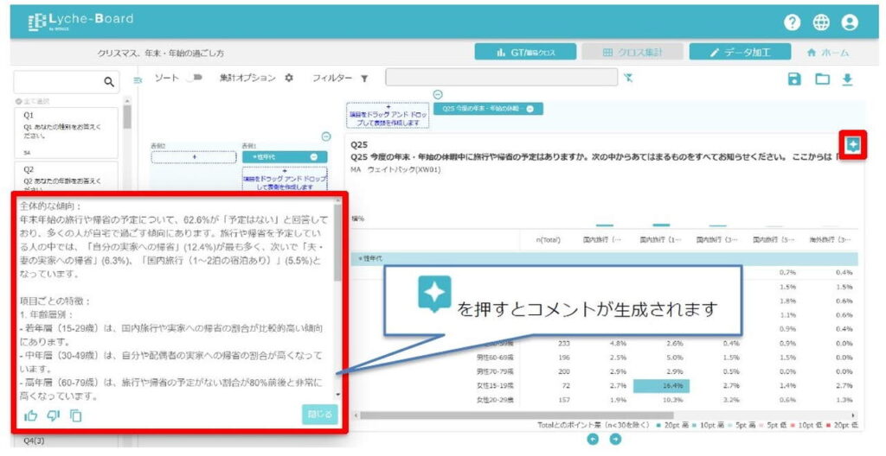Viewport: 886px width, 456px height.
Task: Select the 性年代 row axis chip
Action: coord(285,157)
